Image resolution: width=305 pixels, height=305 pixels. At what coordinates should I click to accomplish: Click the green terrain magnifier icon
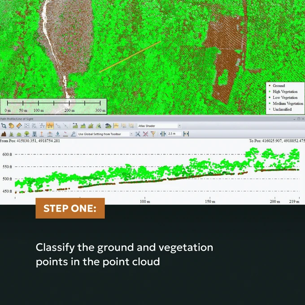(98, 126)
